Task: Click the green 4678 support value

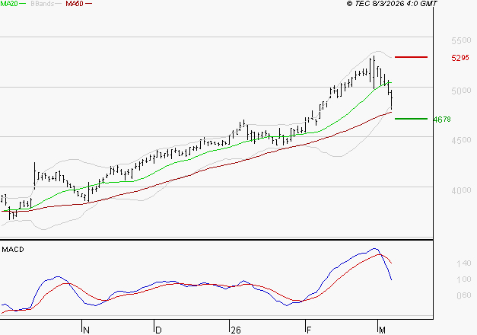Action: (x=442, y=120)
